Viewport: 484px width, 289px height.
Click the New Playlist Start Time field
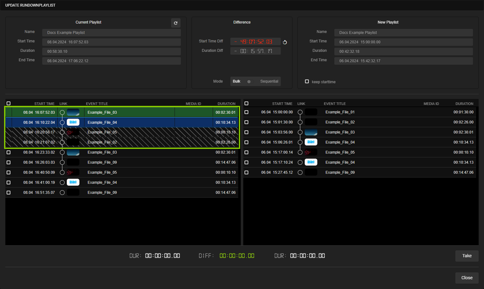click(403, 42)
